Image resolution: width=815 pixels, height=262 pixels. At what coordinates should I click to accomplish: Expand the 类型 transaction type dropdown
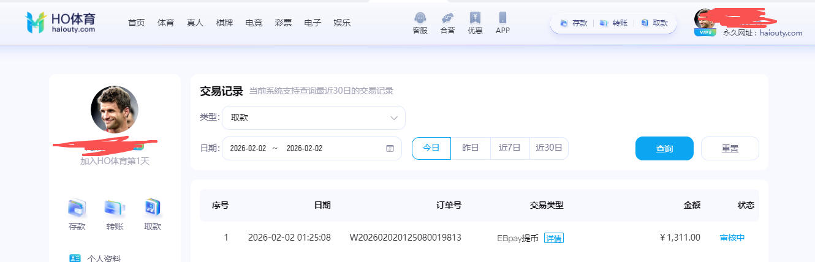point(313,118)
